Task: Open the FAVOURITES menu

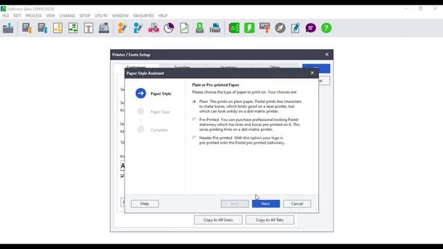Action: (143, 15)
